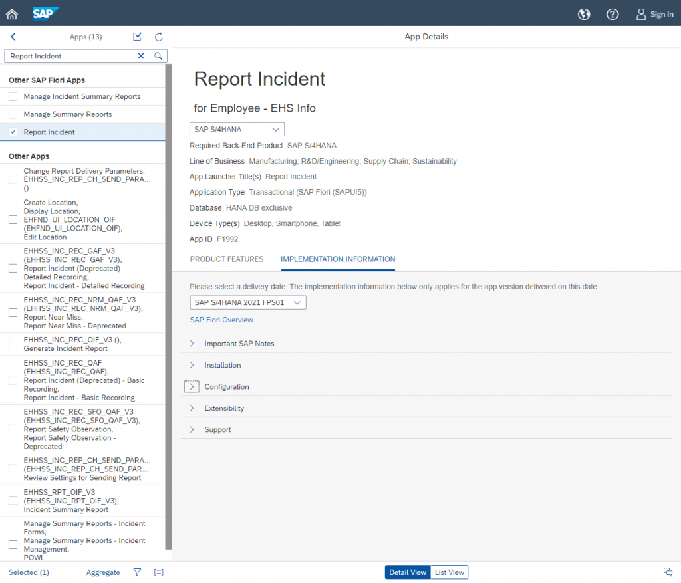Check Review Settings for Sending Report checkbox

point(13,469)
